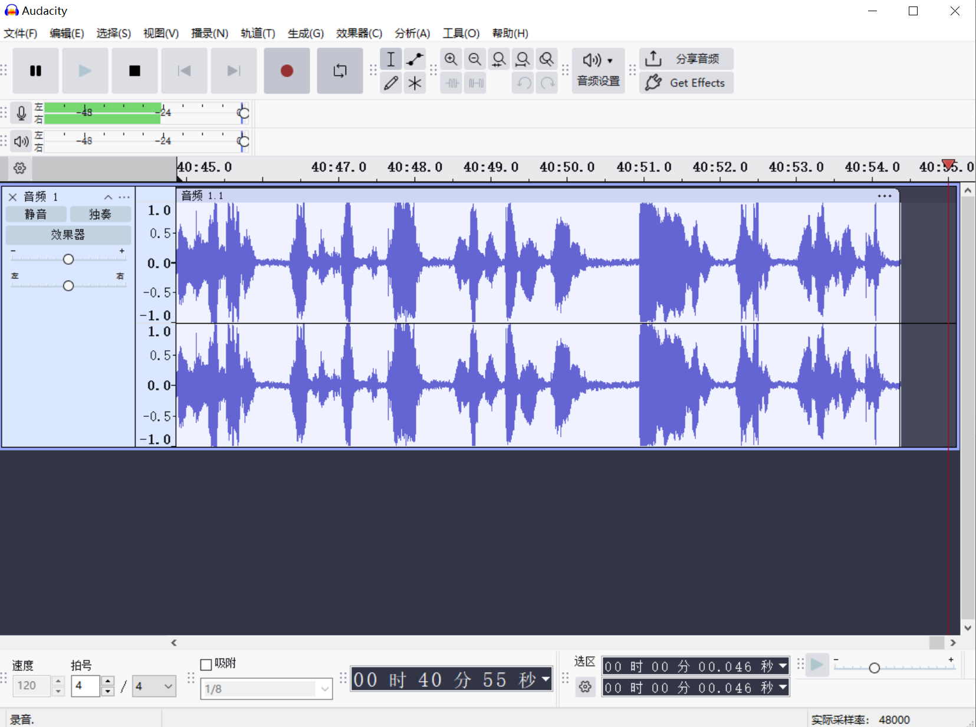Screen dimensions: 976x727
Task: Enable the 吸附 snap checkbox
Action: (x=206, y=665)
